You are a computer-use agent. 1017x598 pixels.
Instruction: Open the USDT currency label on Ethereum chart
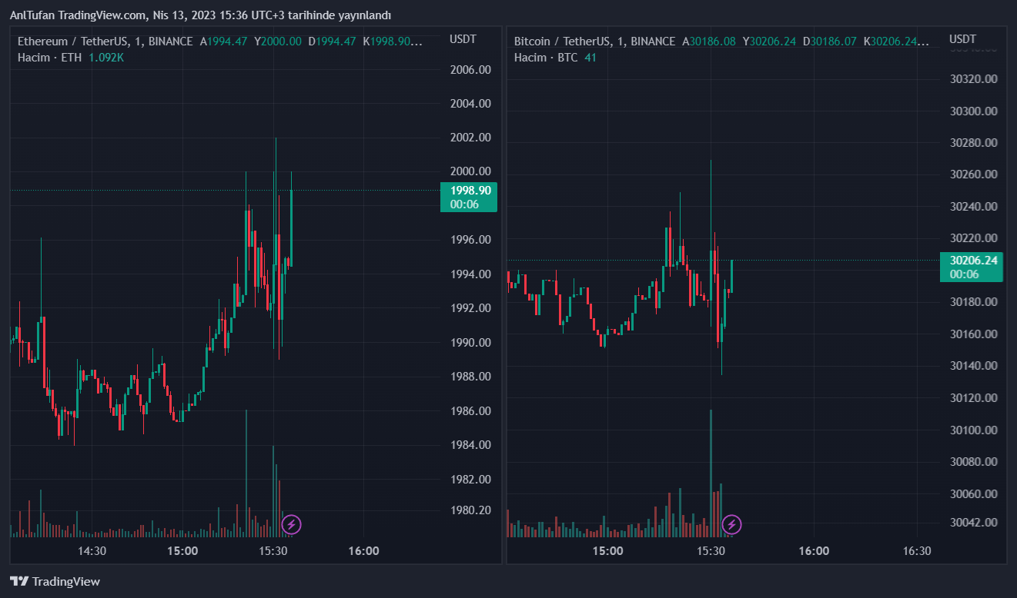[x=463, y=39]
